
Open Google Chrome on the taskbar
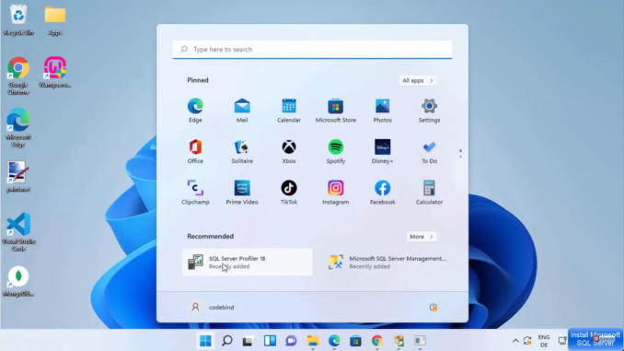click(376, 341)
